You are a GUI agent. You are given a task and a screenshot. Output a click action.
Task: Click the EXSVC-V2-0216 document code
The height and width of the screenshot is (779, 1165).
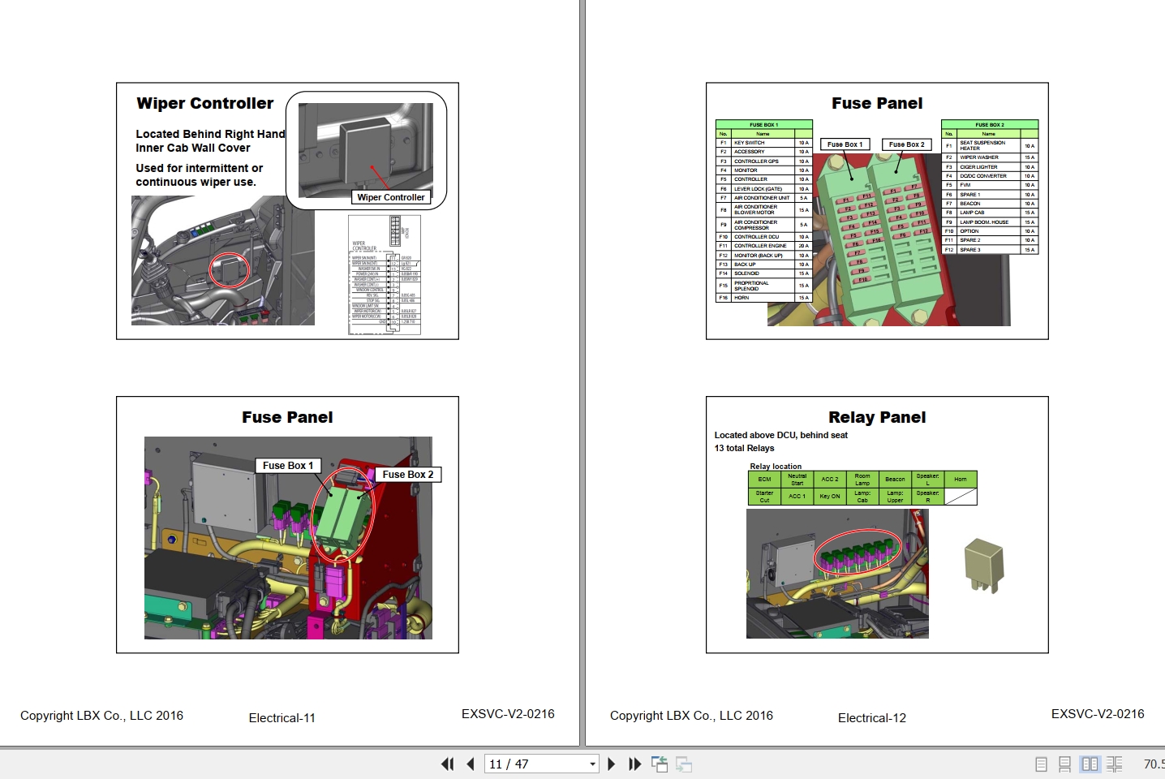point(509,714)
